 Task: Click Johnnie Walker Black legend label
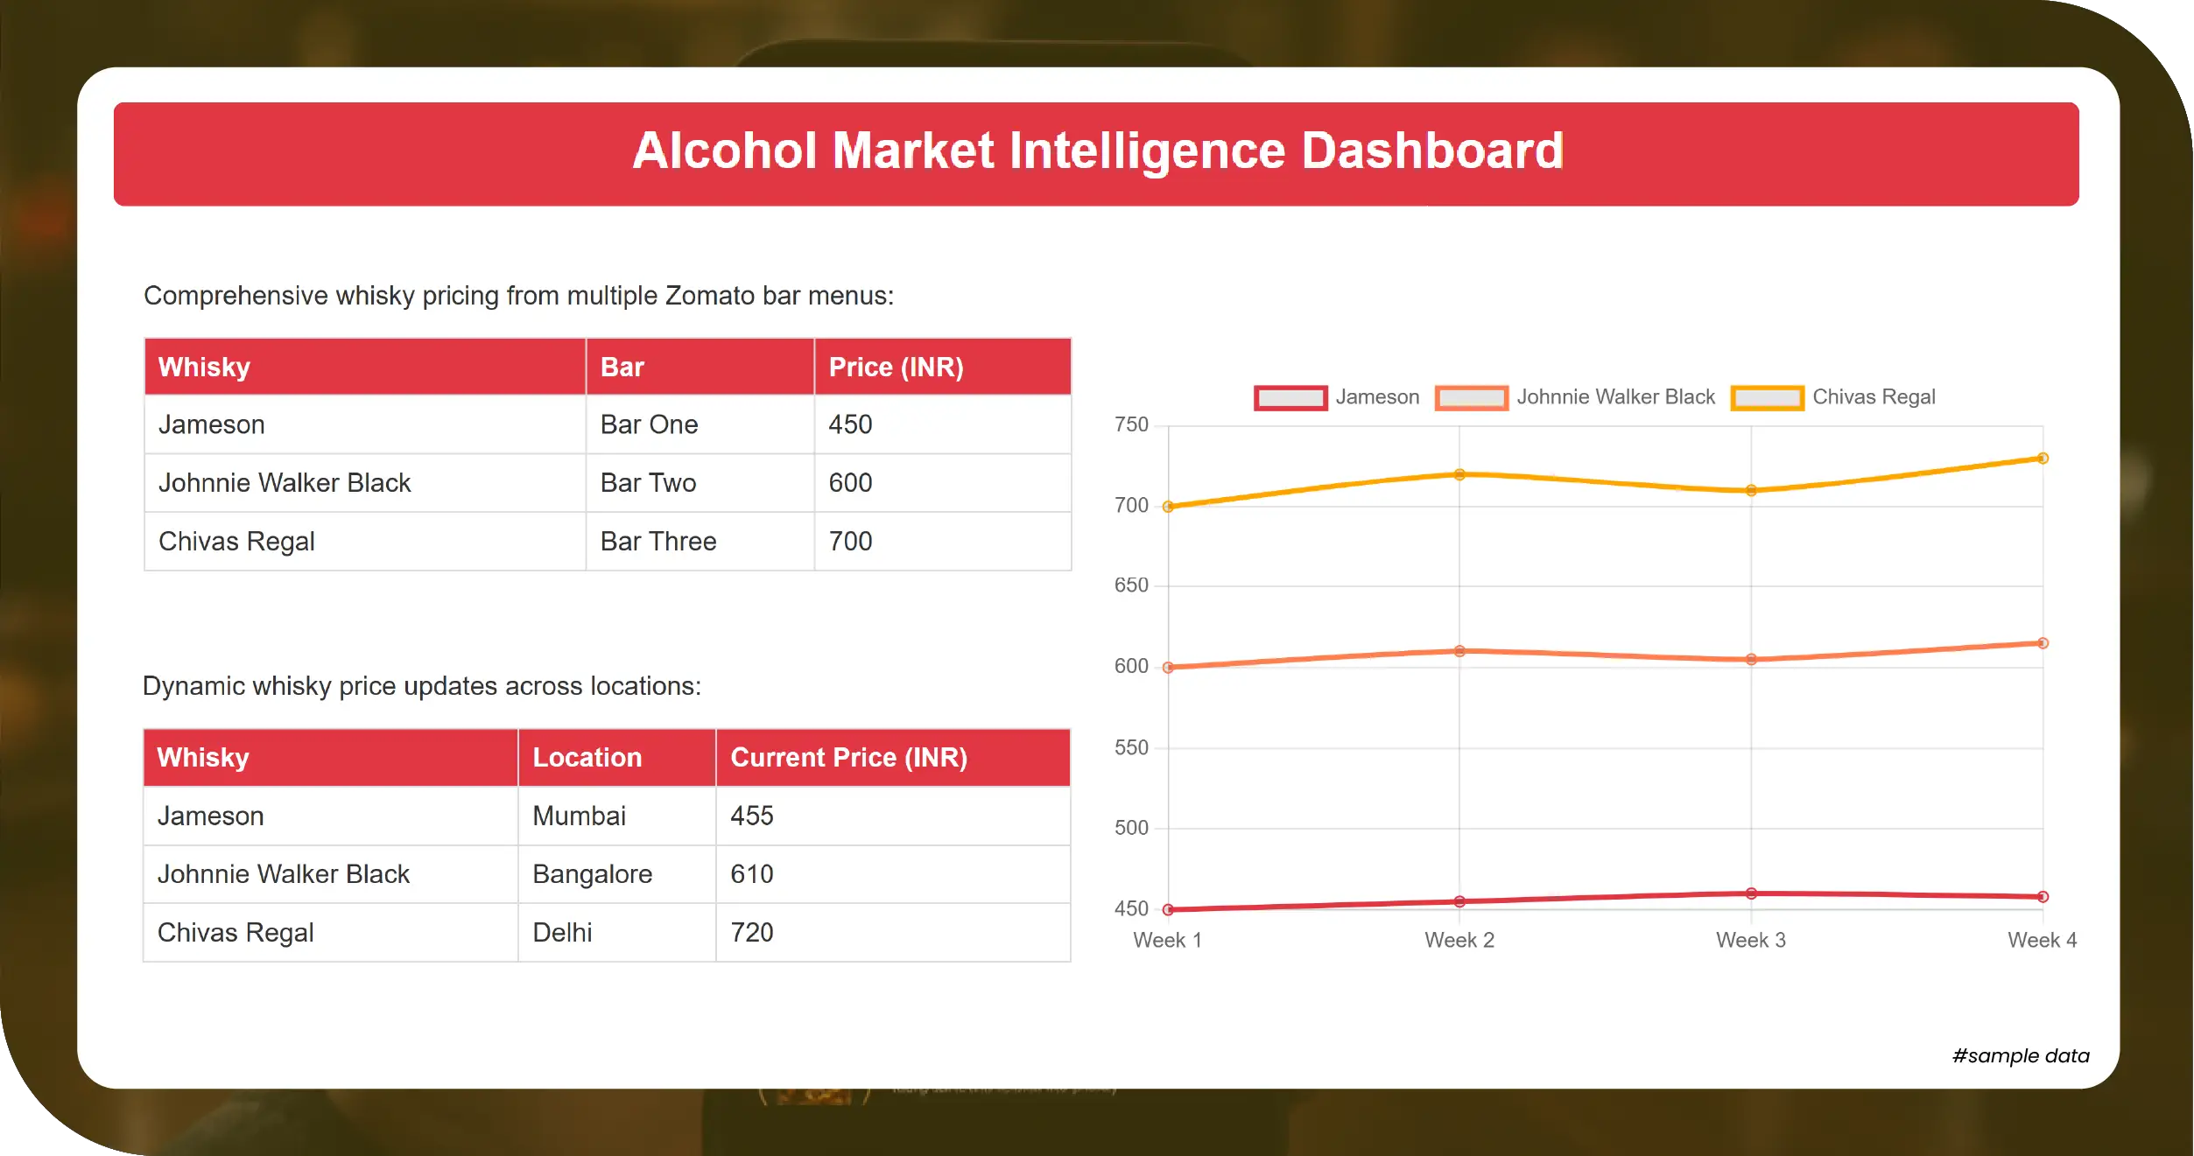coord(1615,397)
